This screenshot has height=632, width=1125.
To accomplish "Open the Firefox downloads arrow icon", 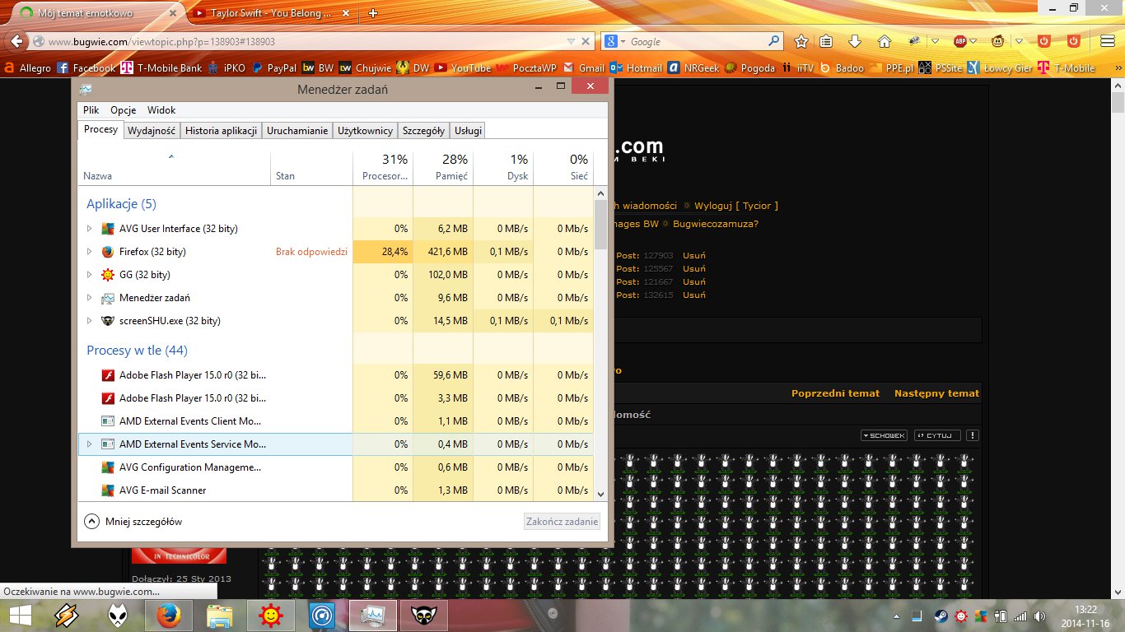I will pos(855,41).
